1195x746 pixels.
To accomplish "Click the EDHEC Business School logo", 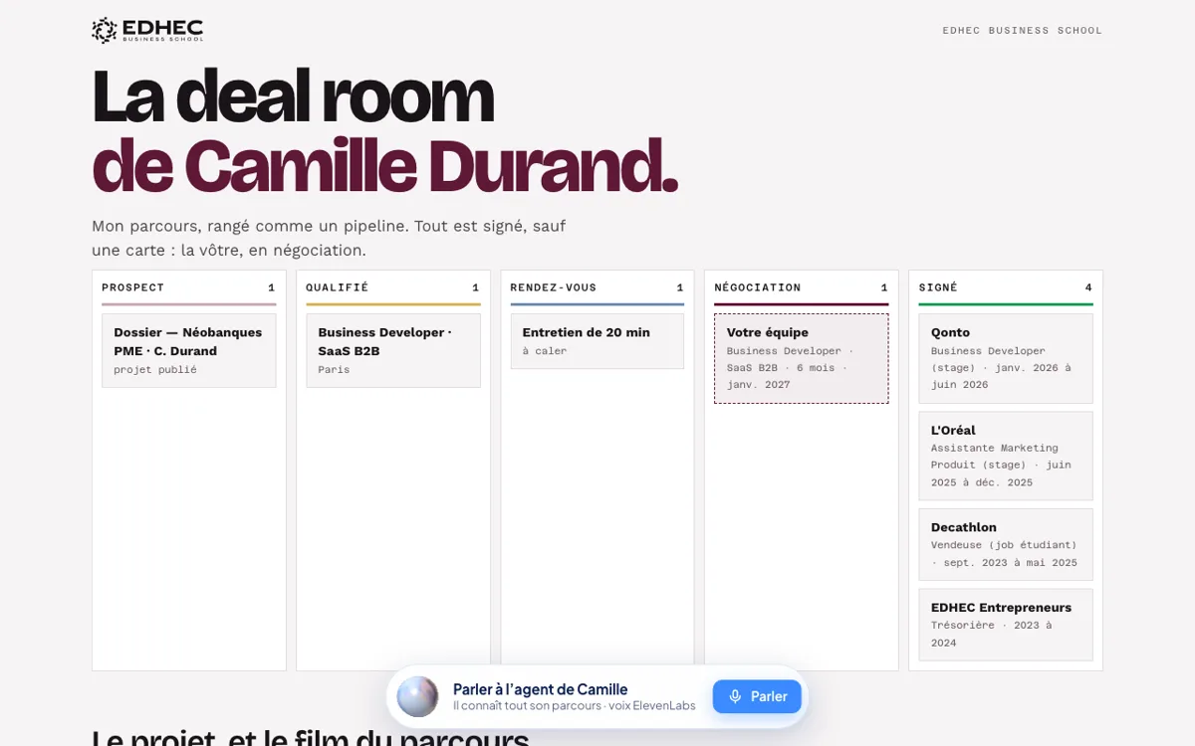I will click(x=147, y=30).
